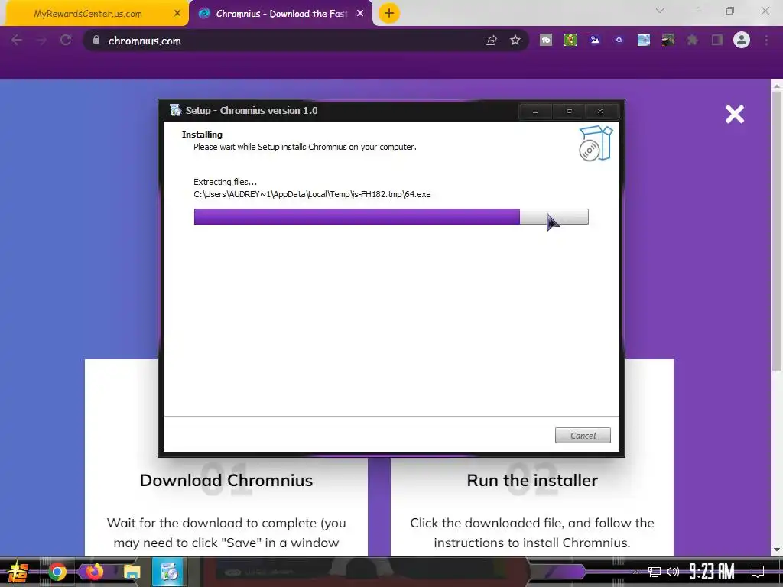Screen dimensions: 783x587
Task: Open the blue picture extension icon
Action: point(595,40)
